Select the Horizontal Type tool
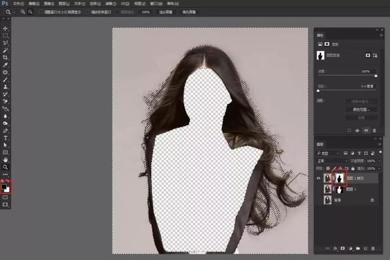390x260 pixels. (5, 138)
